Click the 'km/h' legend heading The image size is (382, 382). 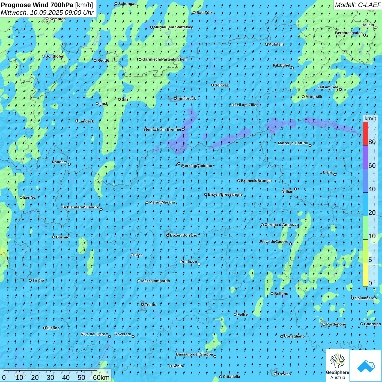[x=370, y=118]
